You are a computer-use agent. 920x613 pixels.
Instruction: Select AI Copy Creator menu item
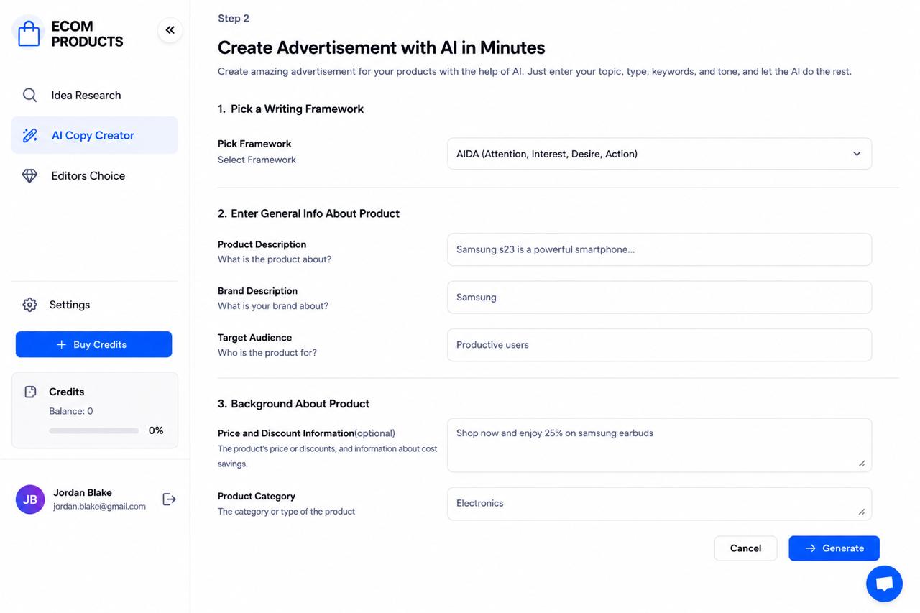click(95, 135)
